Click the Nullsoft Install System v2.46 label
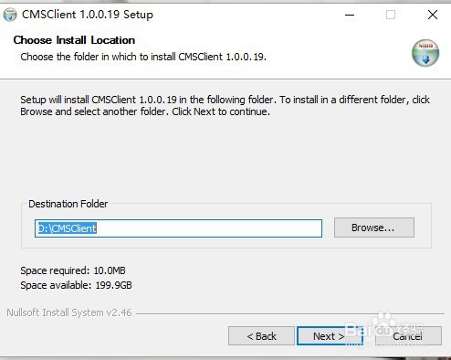The image size is (451, 360). [69, 312]
